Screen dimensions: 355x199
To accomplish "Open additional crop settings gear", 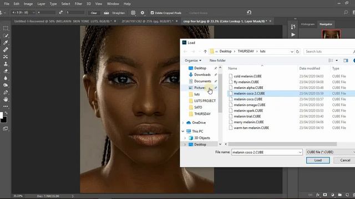I will click(x=143, y=13).
